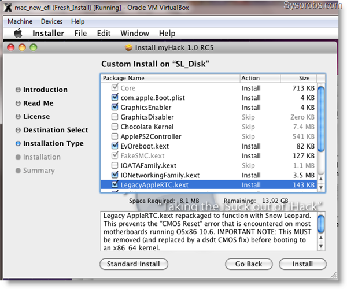Click the Action column header
347x289 pixels.
tap(260, 78)
